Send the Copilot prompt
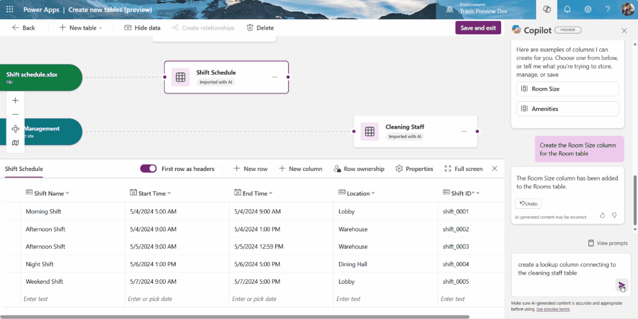Screen dimensions: 638x319 621,285
